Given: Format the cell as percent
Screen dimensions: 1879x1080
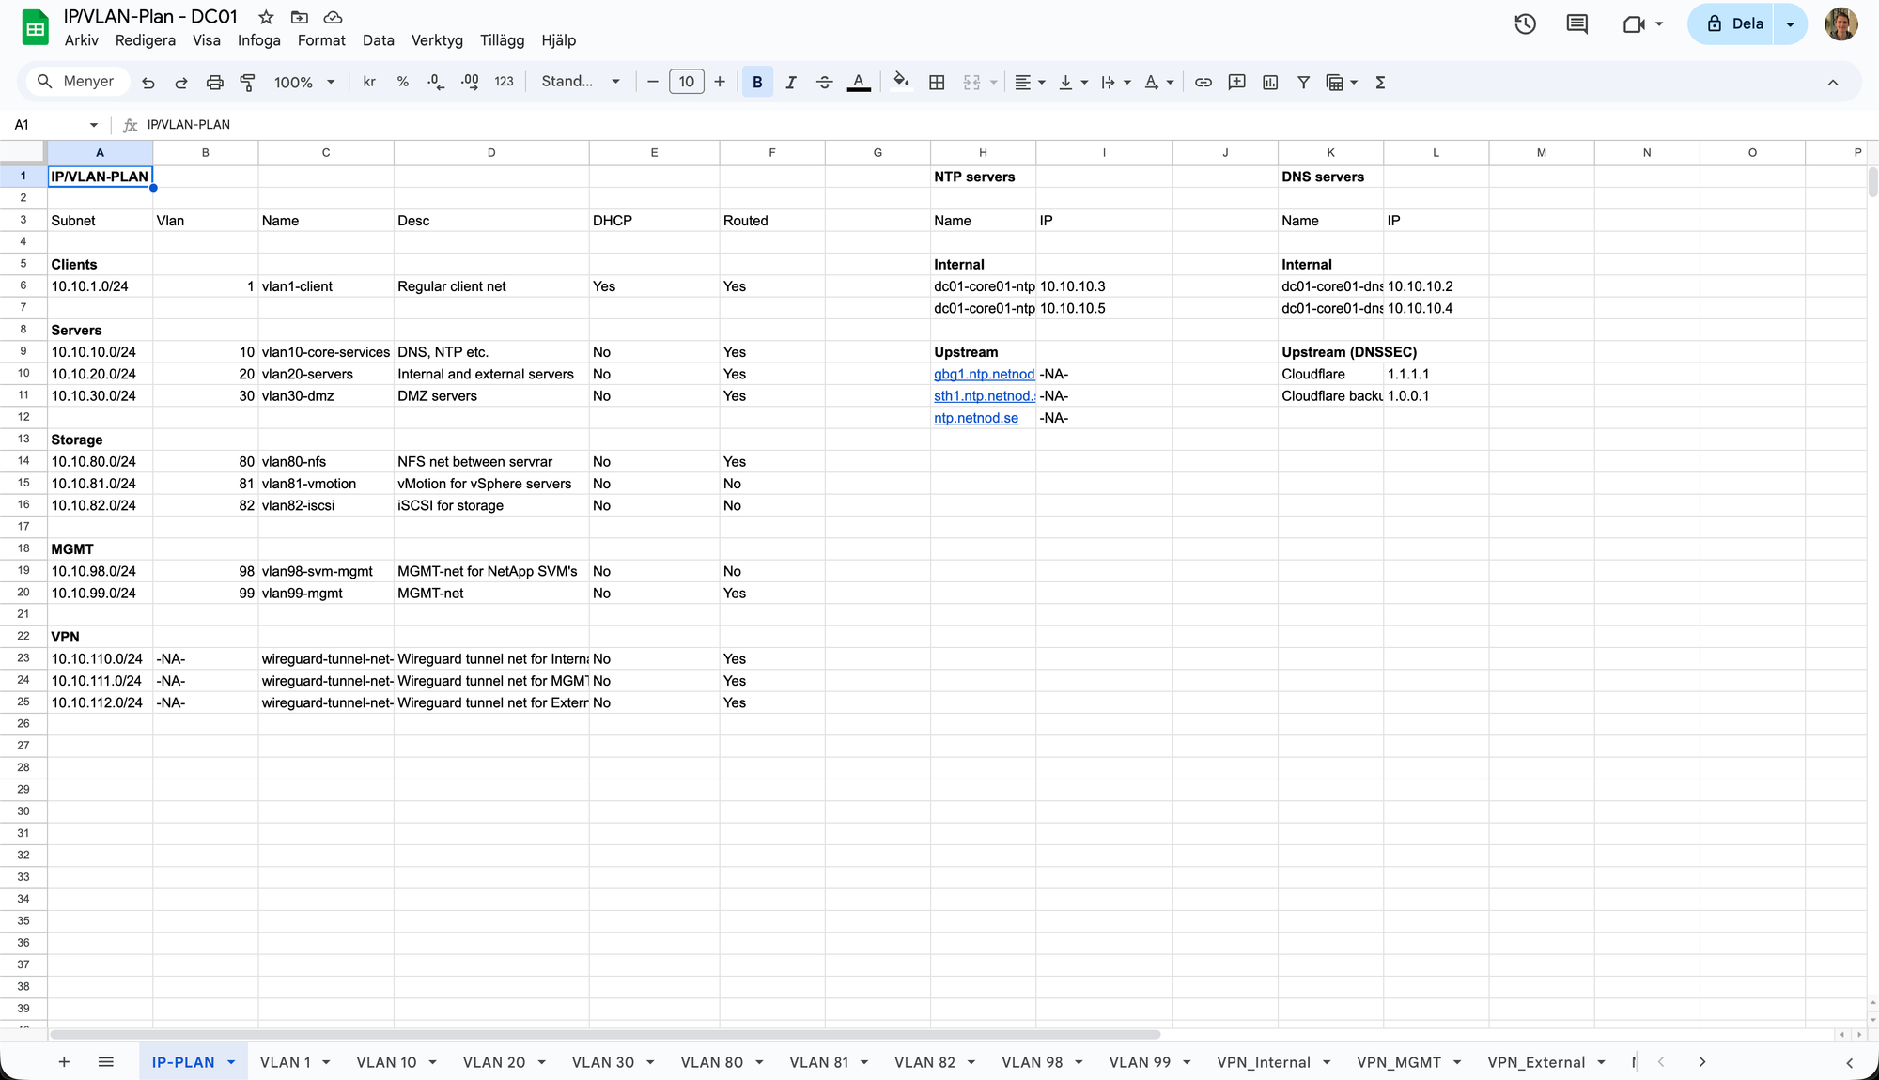Looking at the screenshot, I should click(402, 82).
